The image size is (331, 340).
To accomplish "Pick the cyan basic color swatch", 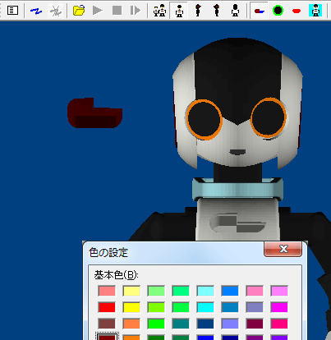I will pyautogui.click(x=205, y=307).
